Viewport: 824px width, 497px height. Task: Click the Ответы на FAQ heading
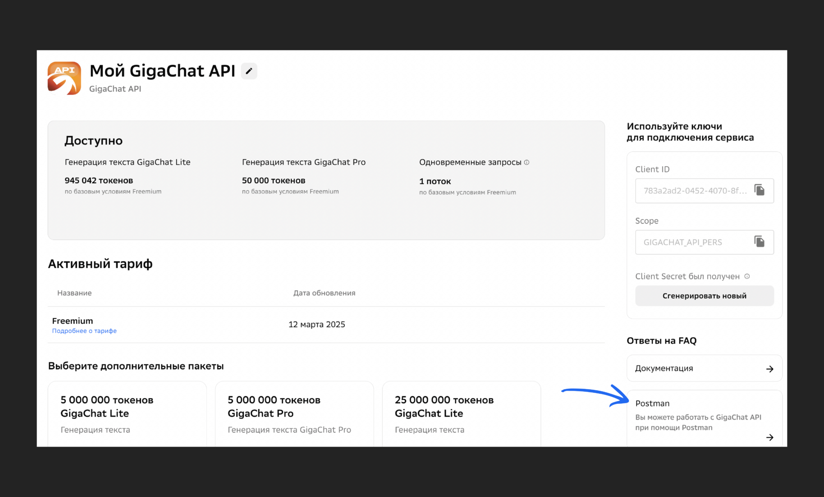tap(662, 341)
